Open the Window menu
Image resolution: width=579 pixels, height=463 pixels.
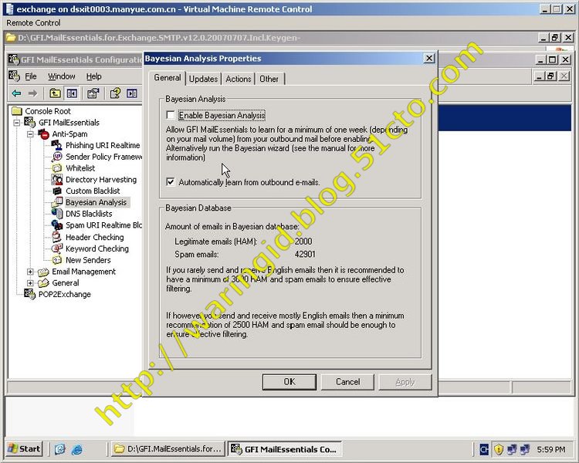(x=62, y=76)
